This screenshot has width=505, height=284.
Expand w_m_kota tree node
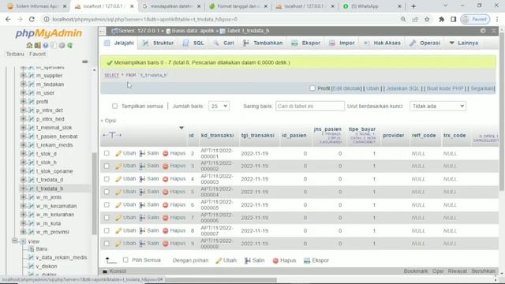(x=23, y=223)
